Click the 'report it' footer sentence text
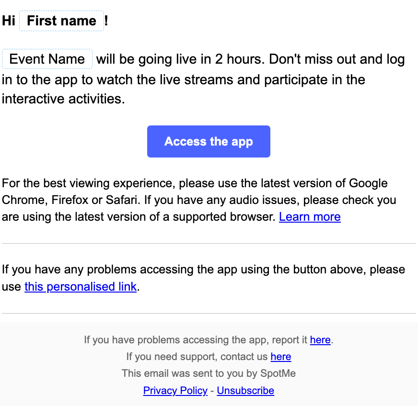This screenshot has width=418, height=406. pos(196,340)
